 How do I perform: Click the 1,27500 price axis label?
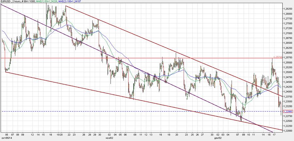(288, 23)
